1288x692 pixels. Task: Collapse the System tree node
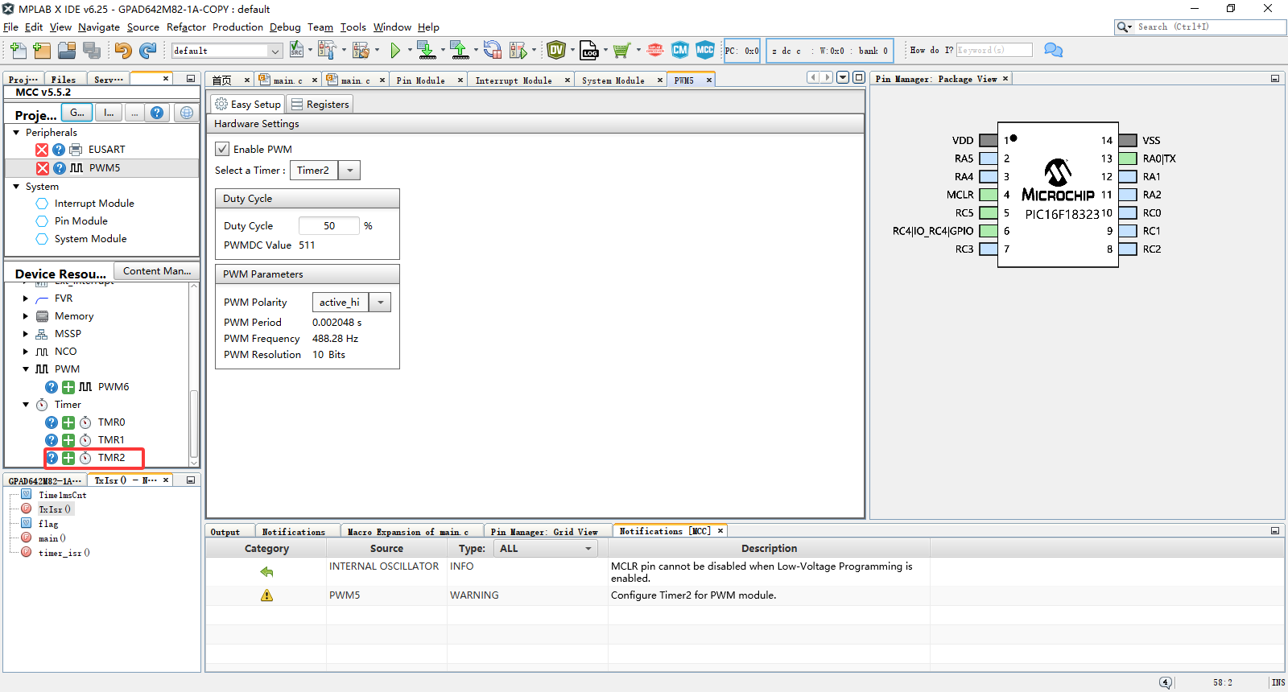16,186
